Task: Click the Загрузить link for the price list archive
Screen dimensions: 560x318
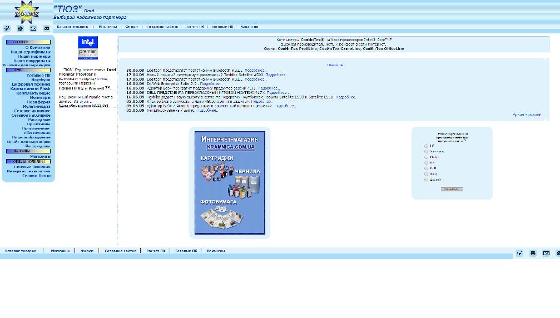Action: (83, 102)
